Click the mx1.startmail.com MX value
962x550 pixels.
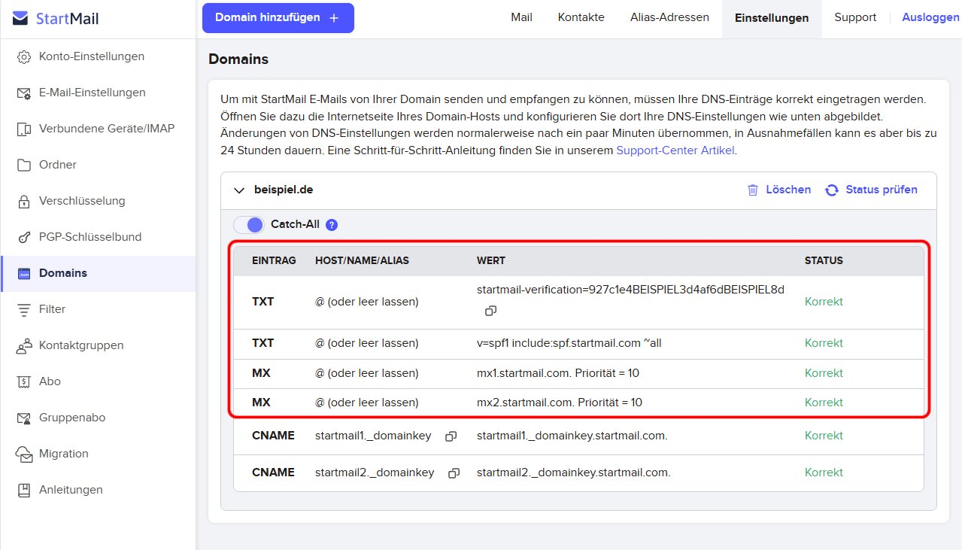(x=558, y=373)
